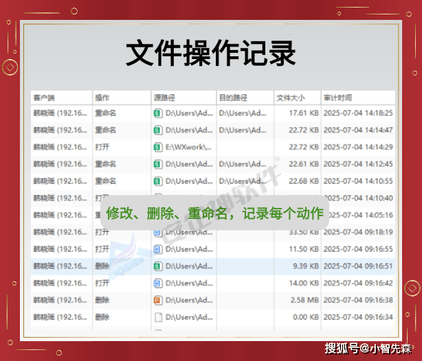This screenshot has height=361, width=422.
Task: Click the Excel icon in the 14:12:45 row
Action: [x=157, y=164]
